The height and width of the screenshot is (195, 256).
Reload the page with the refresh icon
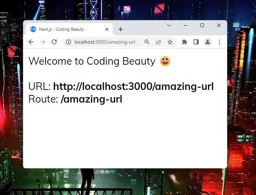pos(54,42)
